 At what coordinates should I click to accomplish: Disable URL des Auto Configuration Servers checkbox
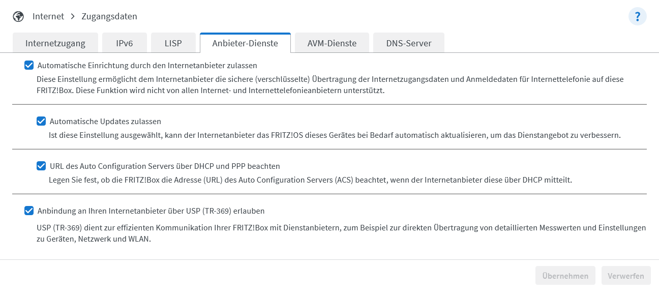[41, 166]
